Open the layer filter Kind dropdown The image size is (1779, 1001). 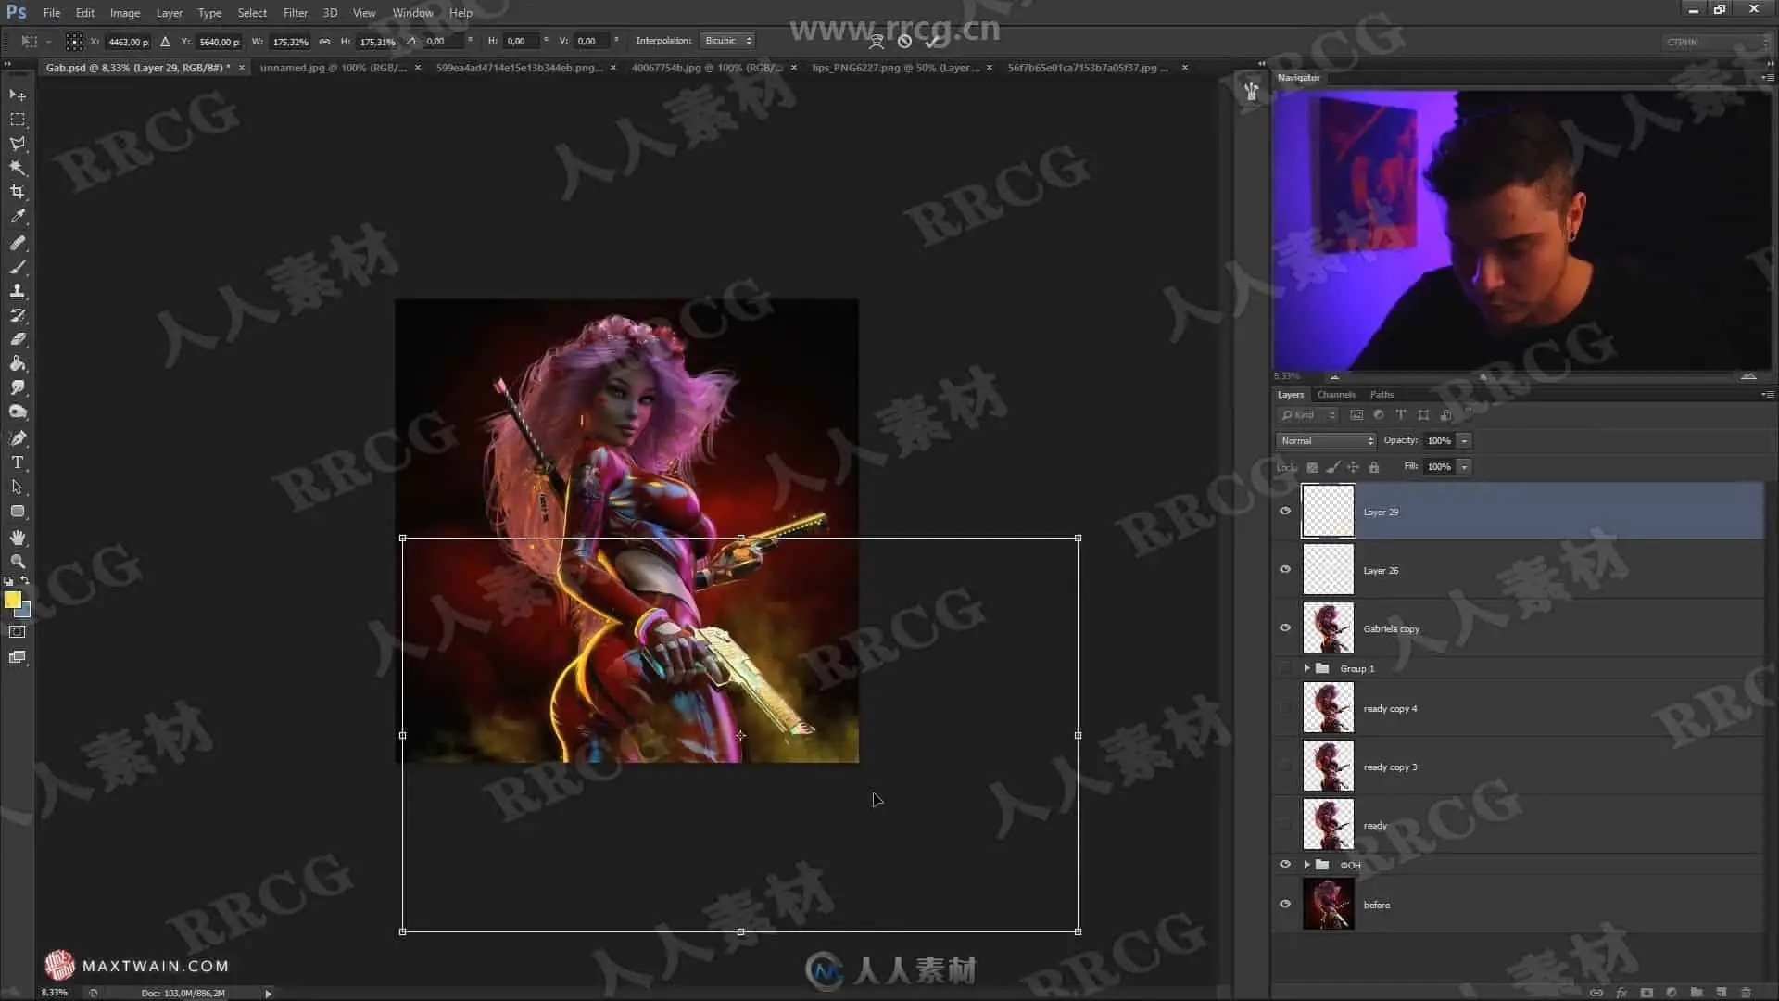point(1307,415)
